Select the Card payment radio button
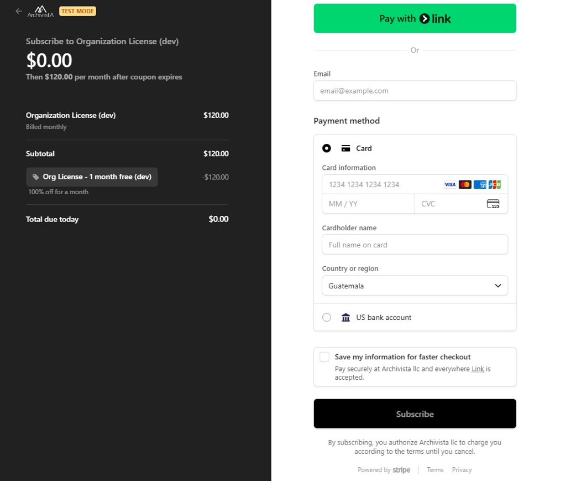This screenshot has height=481, width=576. [x=327, y=148]
